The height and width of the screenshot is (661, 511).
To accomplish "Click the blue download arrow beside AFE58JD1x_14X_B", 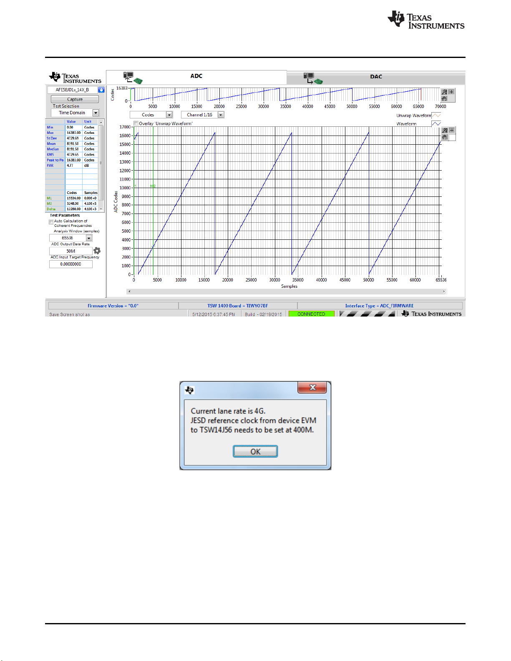I will click(x=101, y=90).
